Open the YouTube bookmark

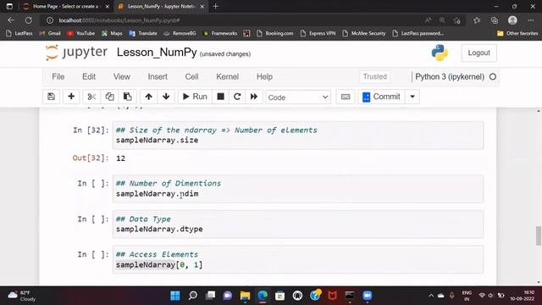[x=81, y=33]
